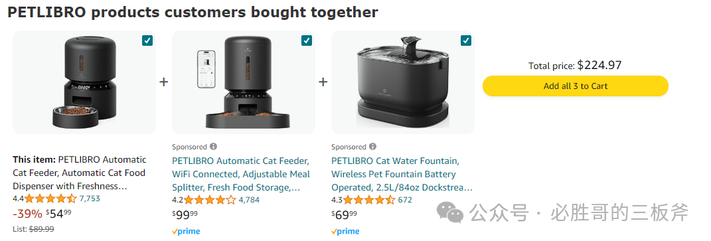This screenshot has height=241, width=711.
Task: Uncheck the WiFi cat feeder checkbox
Action: click(307, 41)
